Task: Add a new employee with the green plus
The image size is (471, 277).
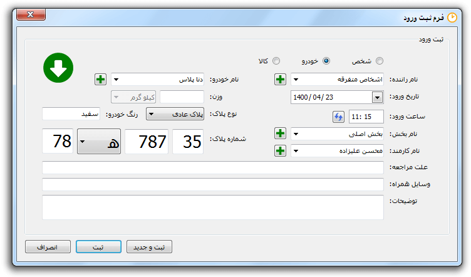Action: (280, 150)
